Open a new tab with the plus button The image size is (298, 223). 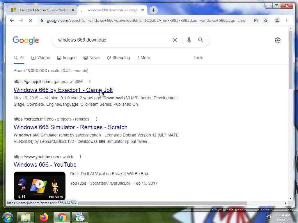pyautogui.click(x=154, y=10)
